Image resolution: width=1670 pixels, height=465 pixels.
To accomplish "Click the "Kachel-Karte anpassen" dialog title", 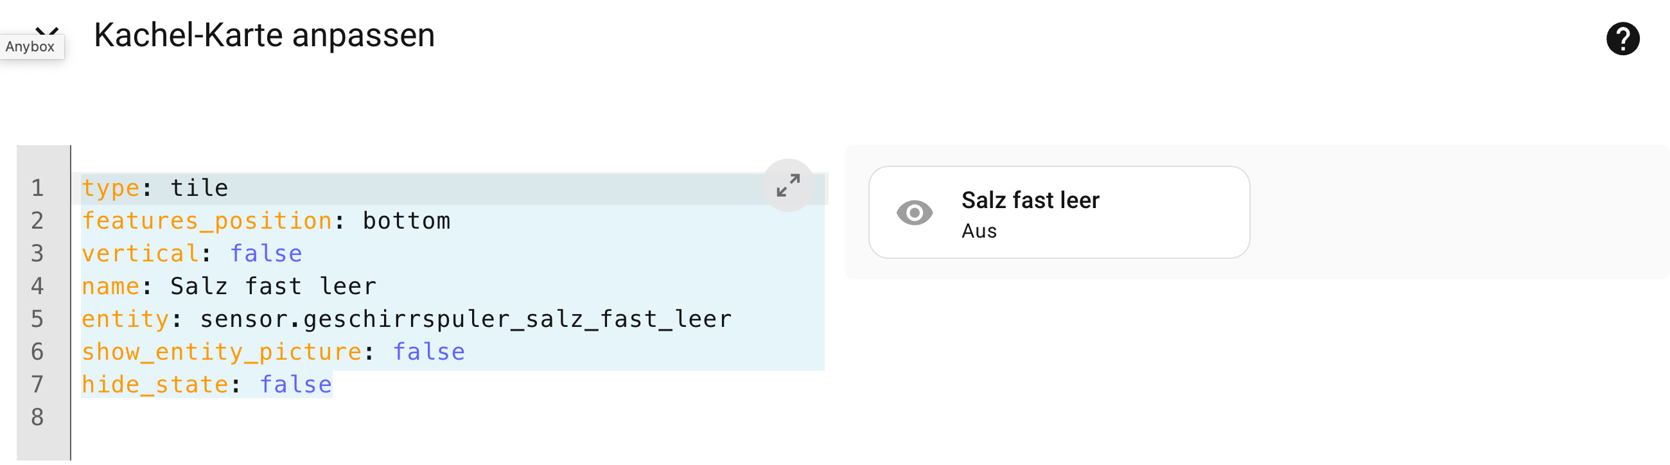I will 264,35.
